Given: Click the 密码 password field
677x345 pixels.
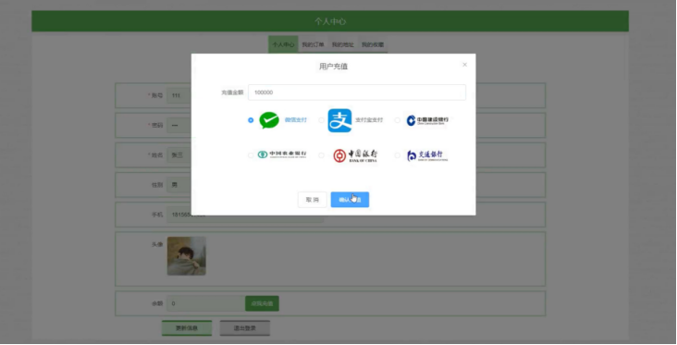Looking at the screenshot, I should coord(179,125).
